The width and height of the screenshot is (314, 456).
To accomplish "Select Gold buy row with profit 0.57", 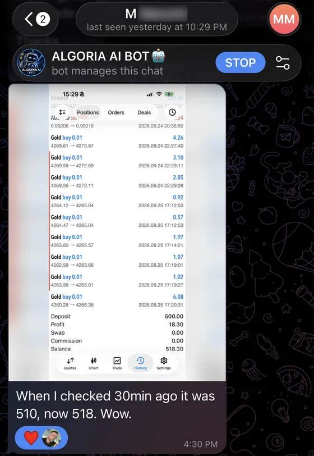I will coord(117,221).
